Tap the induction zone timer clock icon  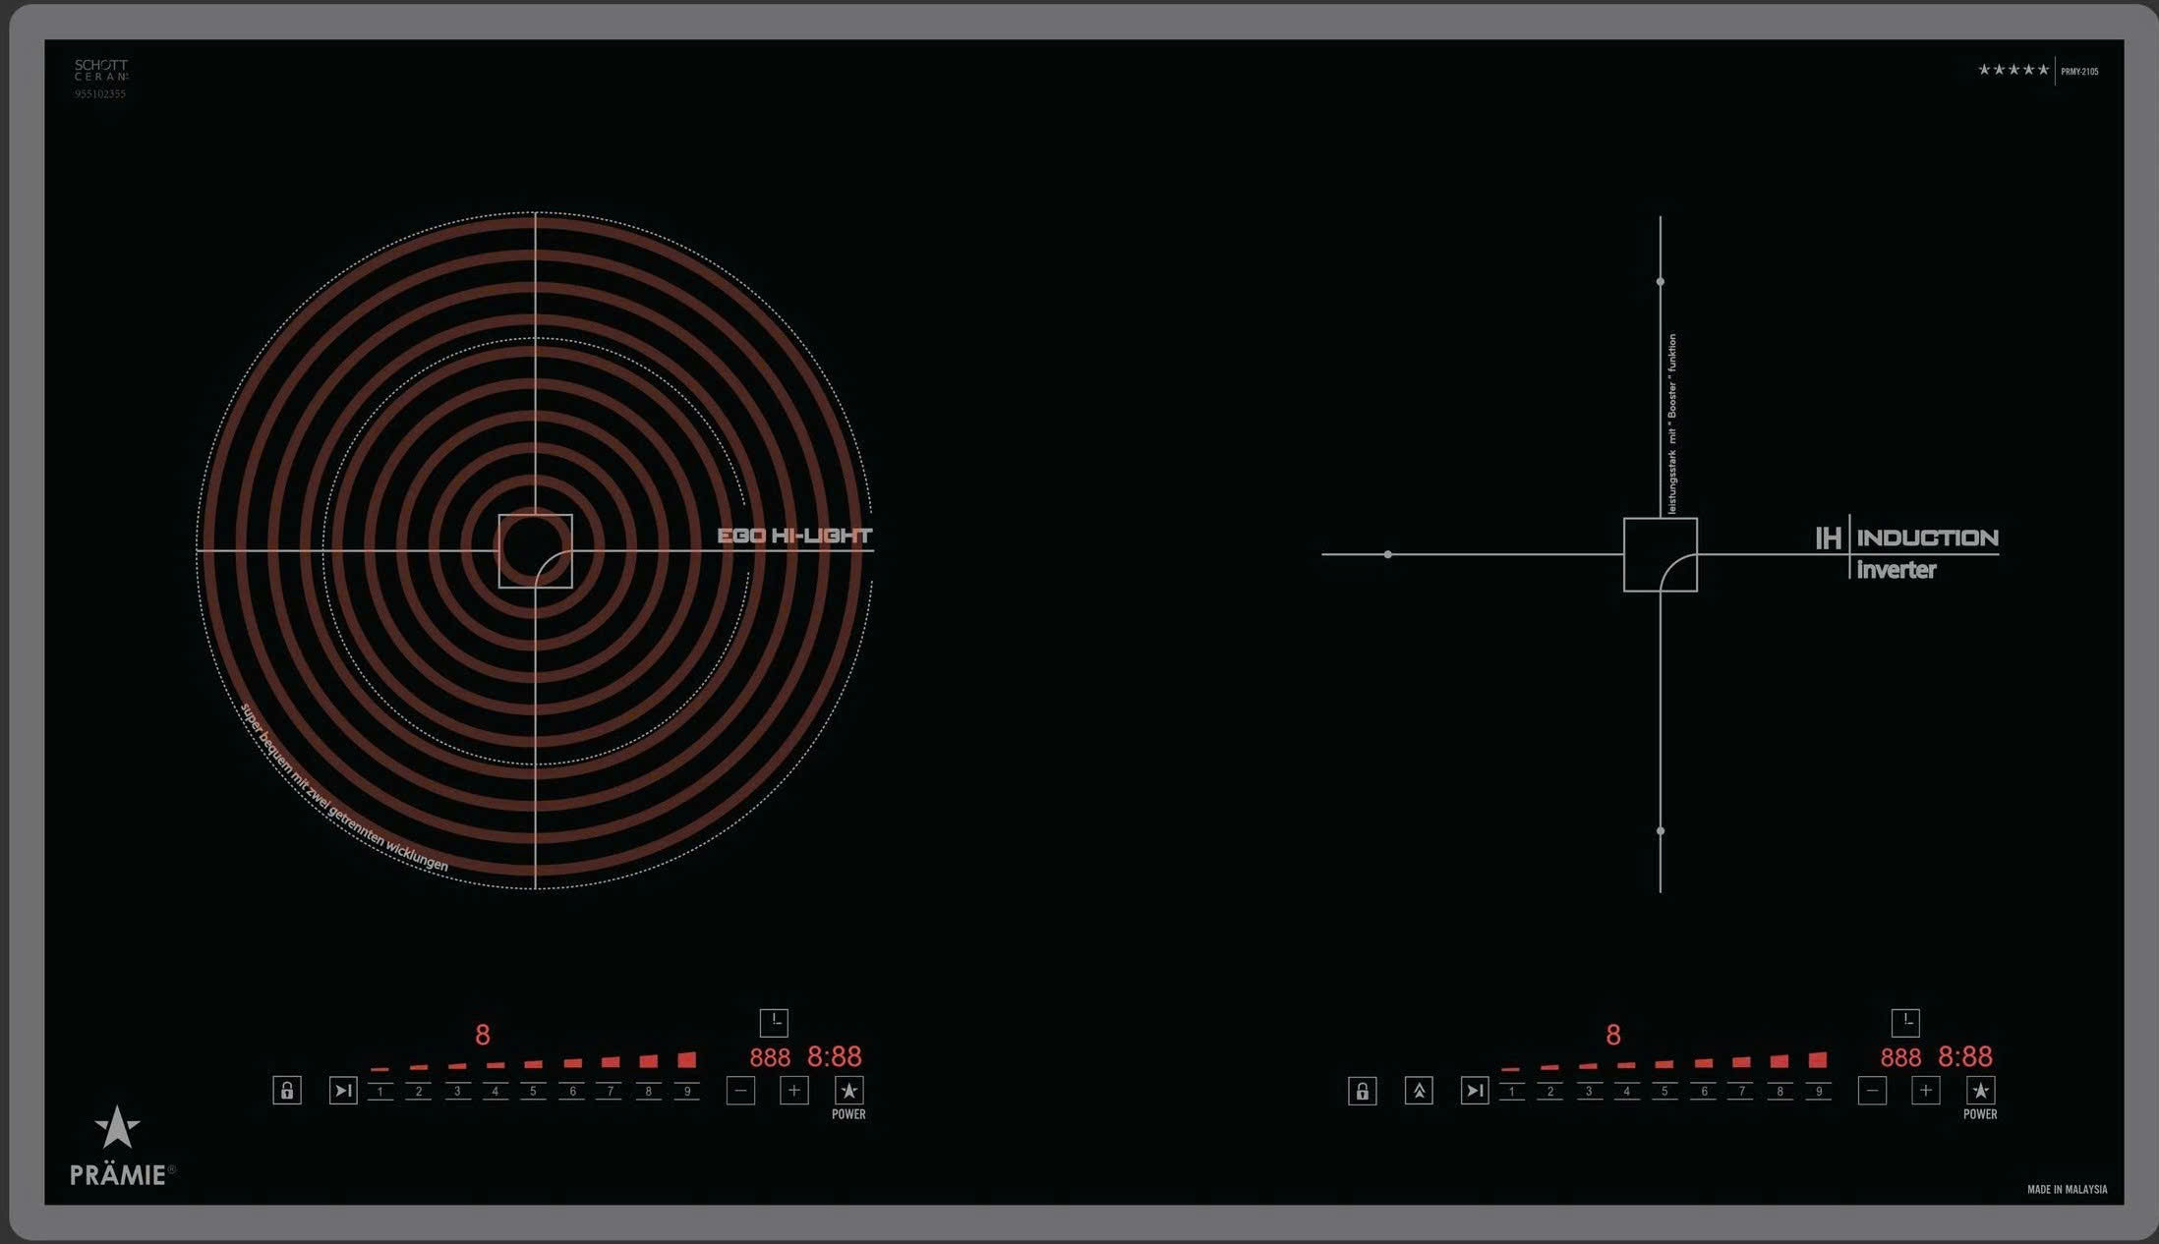pos(1904,1022)
